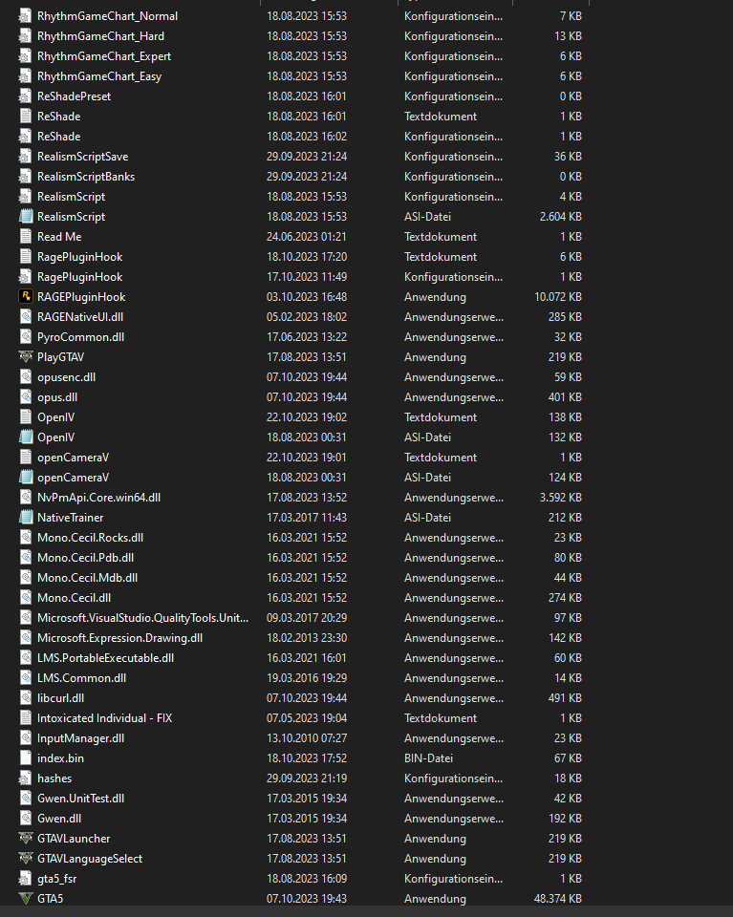Select file name Mono.Cecil.Pdb.dll

coord(85,557)
